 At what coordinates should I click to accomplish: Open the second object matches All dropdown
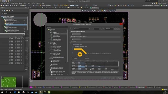[76, 39]
